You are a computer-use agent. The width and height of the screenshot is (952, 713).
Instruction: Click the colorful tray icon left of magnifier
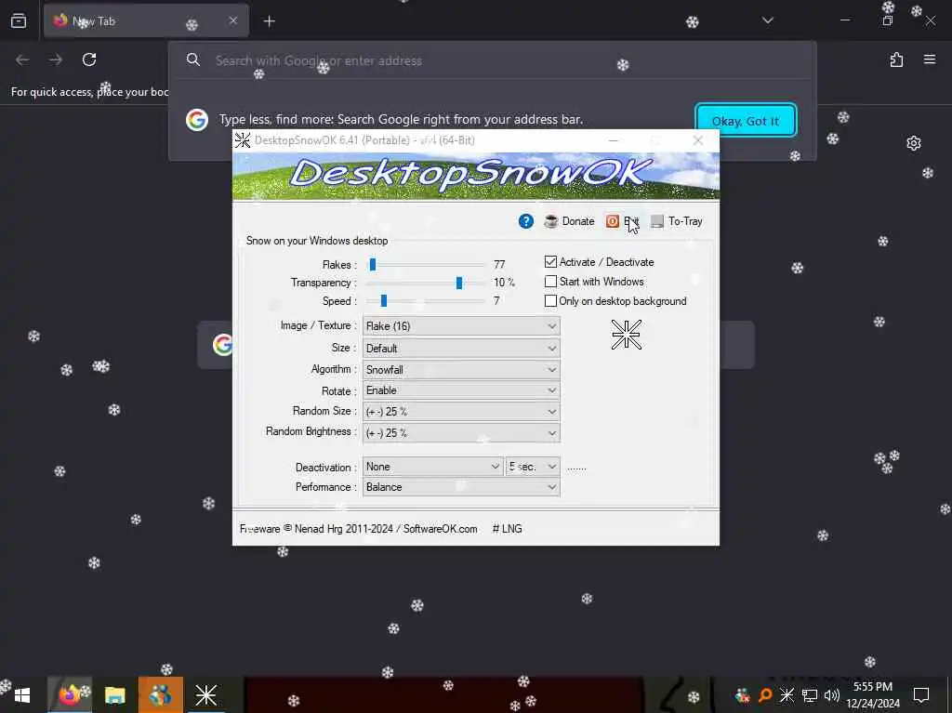click(742, 695)
